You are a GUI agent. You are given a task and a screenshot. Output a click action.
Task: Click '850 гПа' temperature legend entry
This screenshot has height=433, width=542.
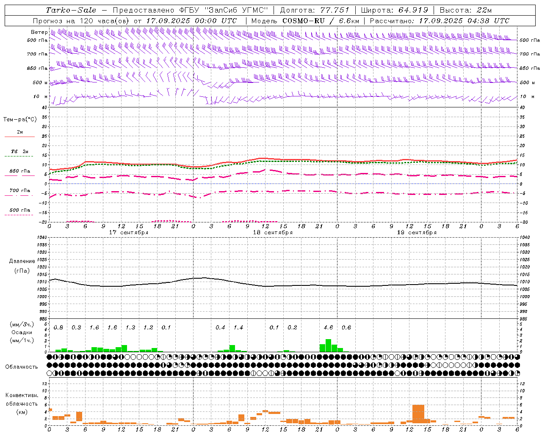[20, 171]
